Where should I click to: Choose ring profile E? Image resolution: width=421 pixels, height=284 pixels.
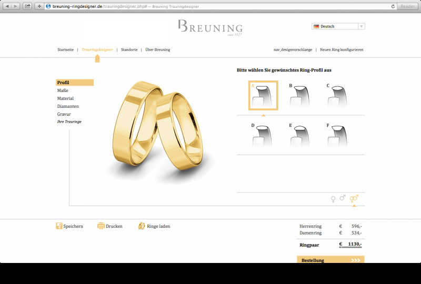pyautogui.click(x=300, y=135)
